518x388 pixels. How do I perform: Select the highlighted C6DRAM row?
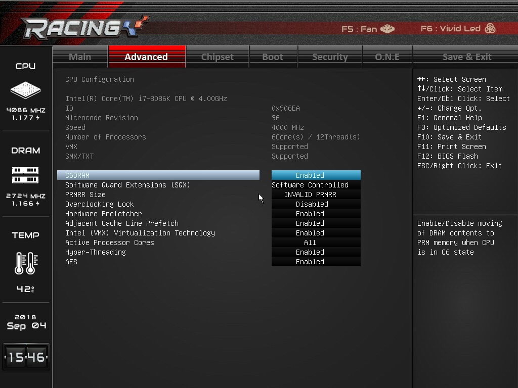(x=158, y=175)
